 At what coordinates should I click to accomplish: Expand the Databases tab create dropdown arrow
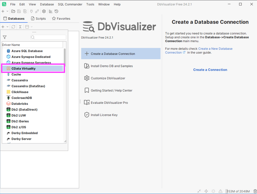click(x=7, y=27)
